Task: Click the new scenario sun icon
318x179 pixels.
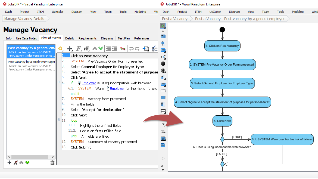Action: [x=60, y=48]
